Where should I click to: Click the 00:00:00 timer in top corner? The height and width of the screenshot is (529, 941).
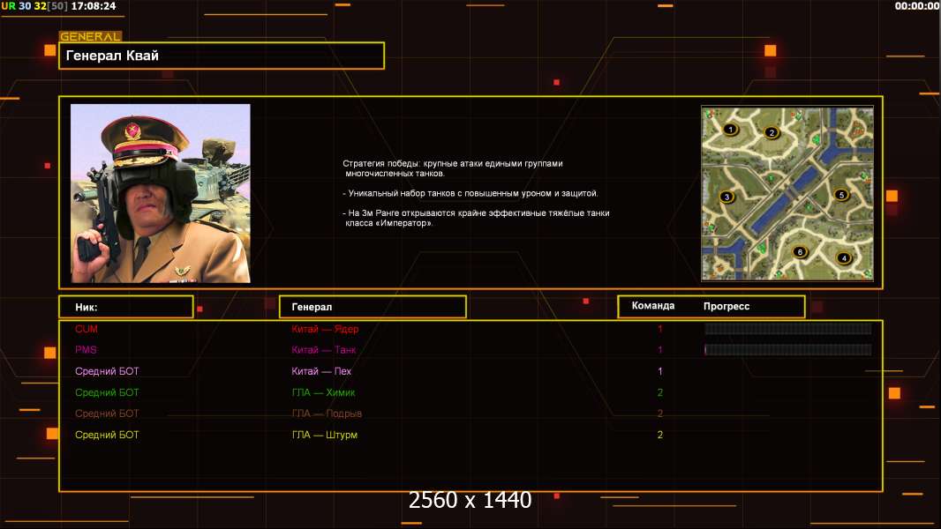(916, 6)
